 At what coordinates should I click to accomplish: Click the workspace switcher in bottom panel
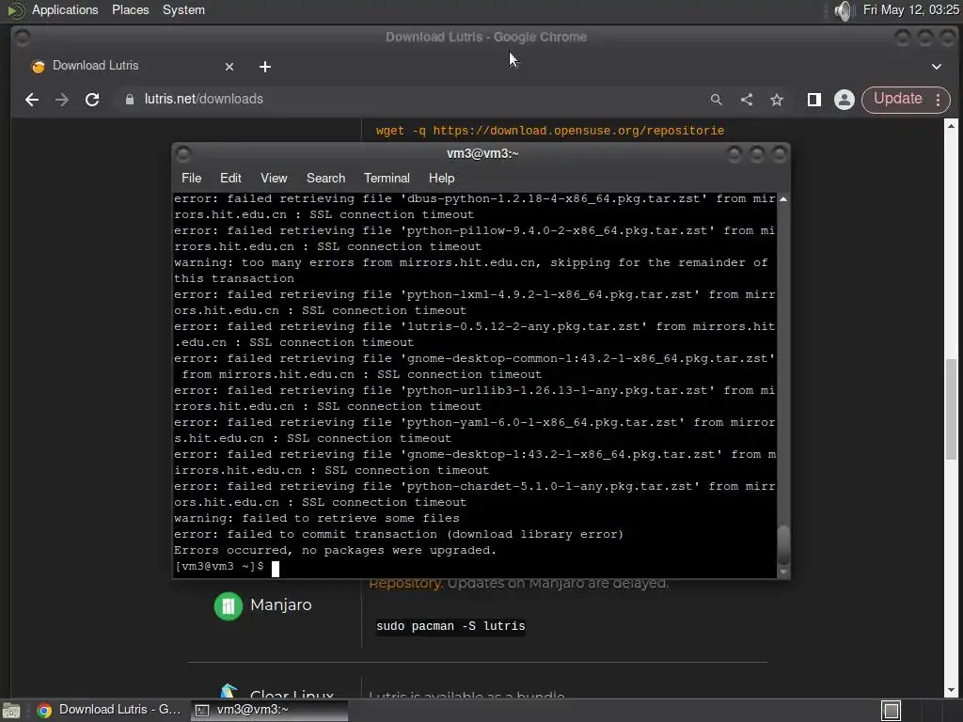point(891,711)
